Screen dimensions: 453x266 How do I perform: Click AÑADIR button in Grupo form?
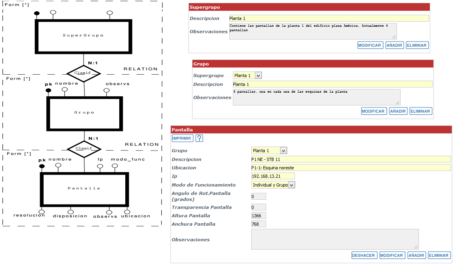(398, 111)
